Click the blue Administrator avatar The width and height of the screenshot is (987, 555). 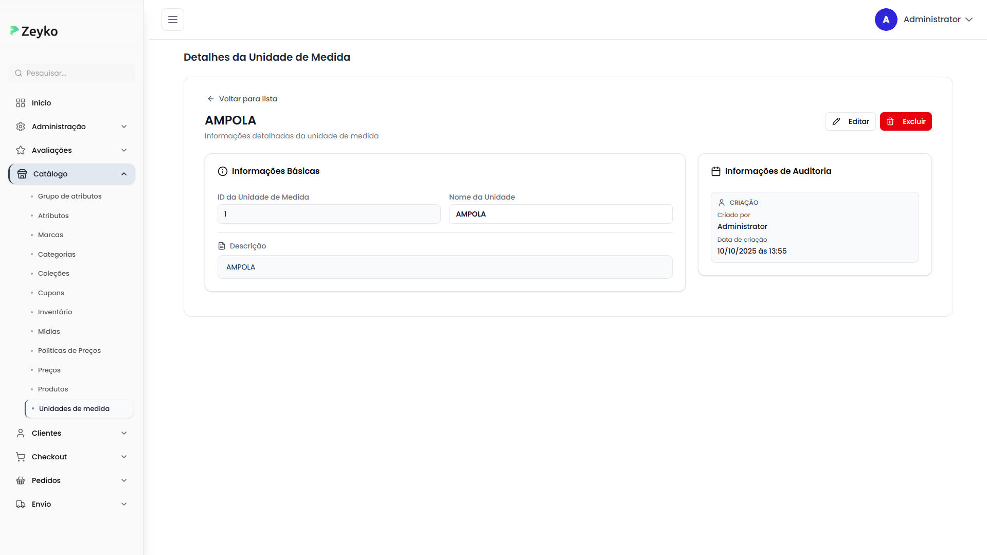click(886, 20)
